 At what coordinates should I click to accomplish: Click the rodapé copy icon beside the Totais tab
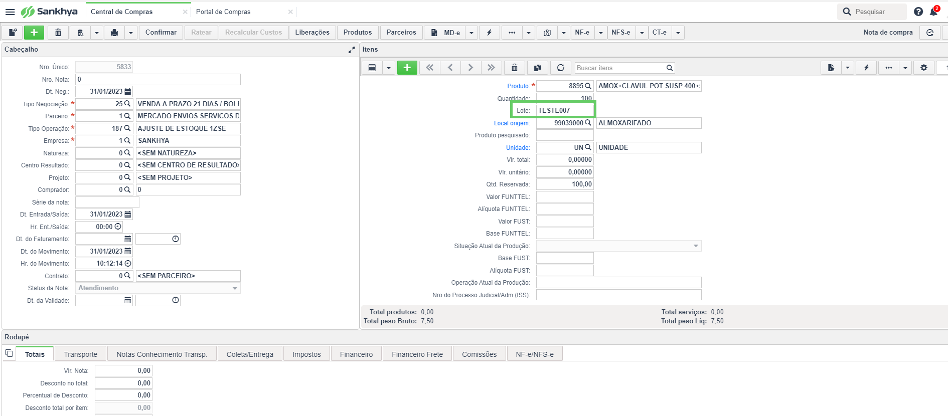9,353
